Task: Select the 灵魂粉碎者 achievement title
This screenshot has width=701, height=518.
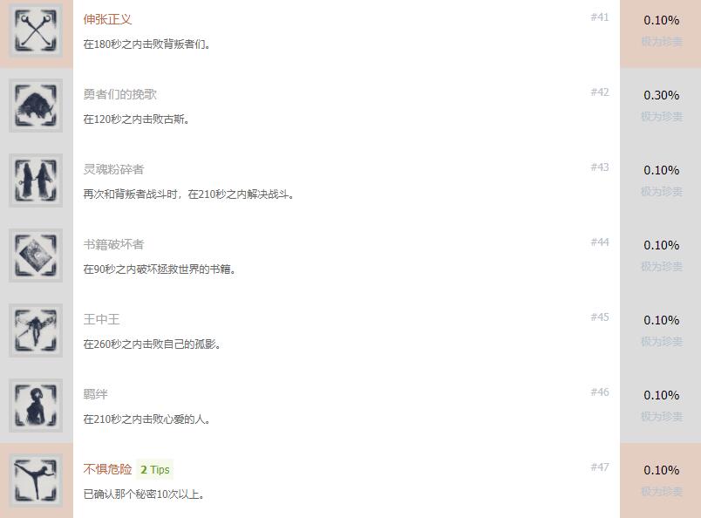Action: [x=113, y=169]
